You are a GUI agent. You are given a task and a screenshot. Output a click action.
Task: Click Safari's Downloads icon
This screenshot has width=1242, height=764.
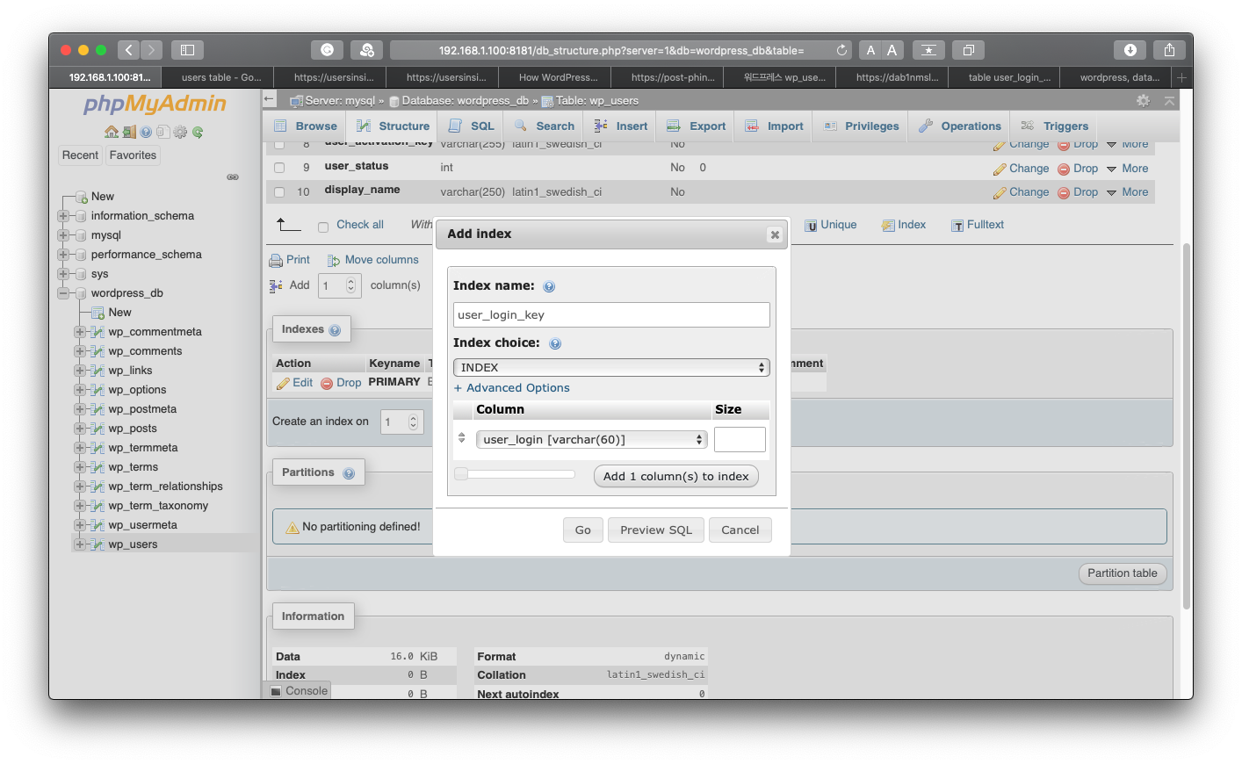[1130, 50]
